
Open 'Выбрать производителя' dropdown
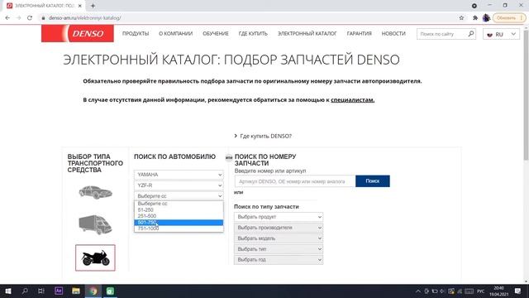tap(279, 228)
